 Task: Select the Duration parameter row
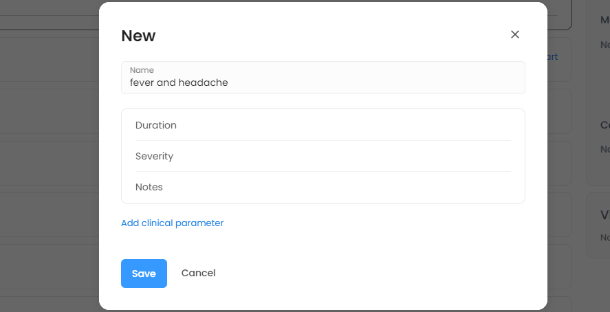(x=323, y=125)
